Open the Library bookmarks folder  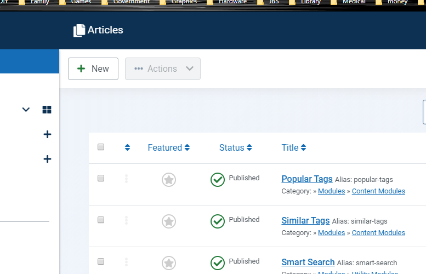(x=305, y=2)
